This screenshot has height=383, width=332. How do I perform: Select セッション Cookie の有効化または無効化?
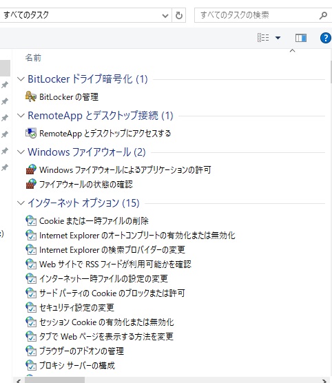pos(107,322)
